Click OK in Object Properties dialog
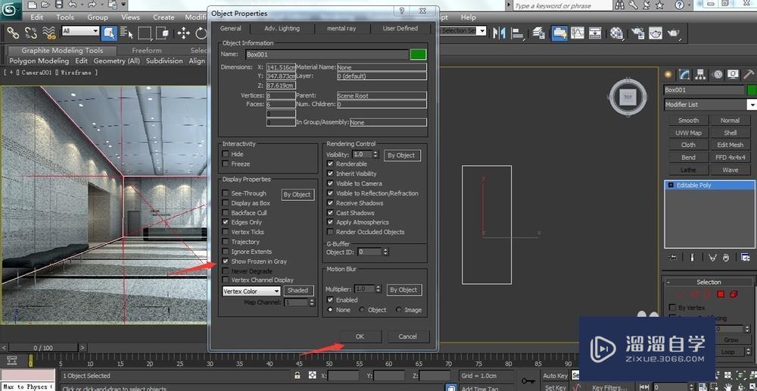 click(360, 336)
